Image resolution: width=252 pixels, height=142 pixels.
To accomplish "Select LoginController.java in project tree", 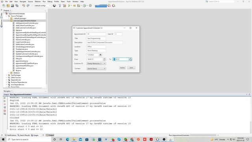I will (23, 42).
